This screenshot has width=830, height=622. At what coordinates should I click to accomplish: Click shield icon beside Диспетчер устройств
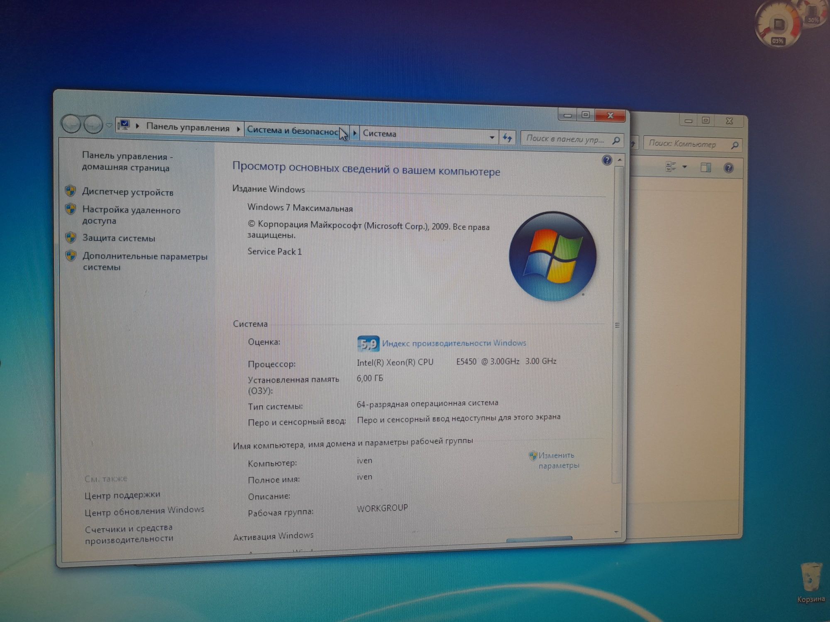pyautogui.click(x=71, y=191)
